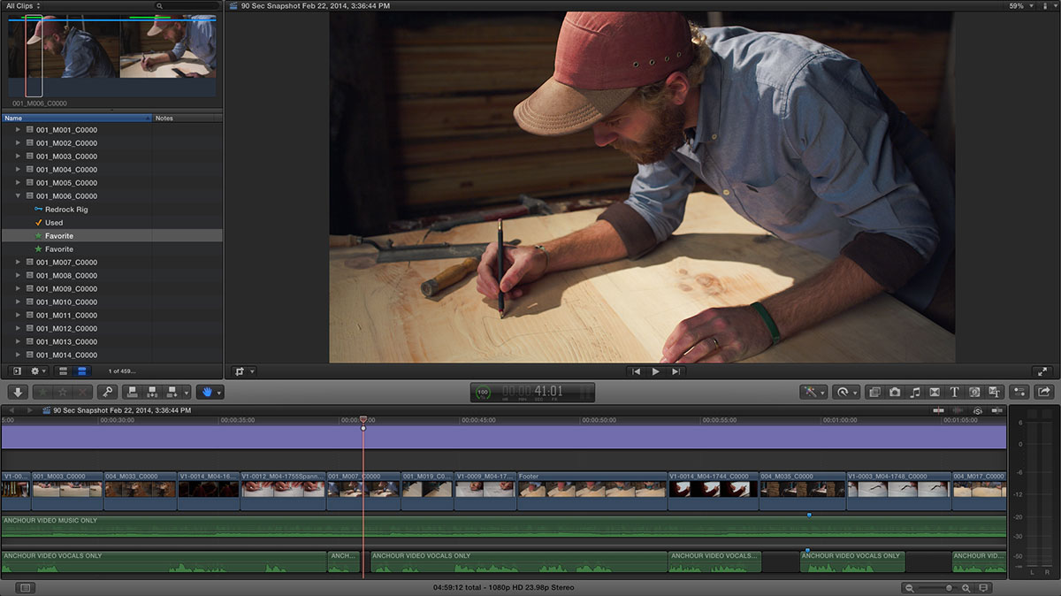Click the browser search field
This screenshot has height=596, width=1061.
(x=187, y=5)
